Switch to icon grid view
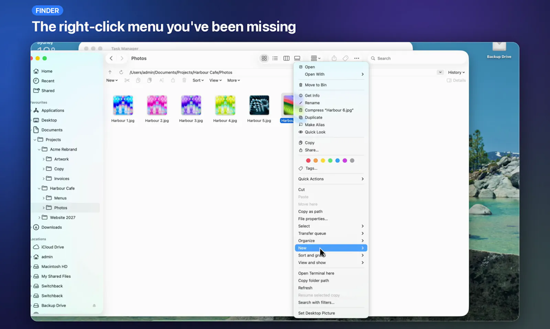Screen dimensions: 550x329 point(264,58)
